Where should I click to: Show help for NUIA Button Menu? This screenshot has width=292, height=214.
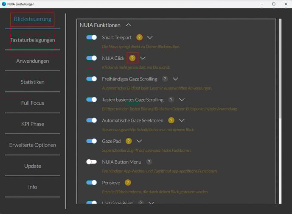[149, 162]
